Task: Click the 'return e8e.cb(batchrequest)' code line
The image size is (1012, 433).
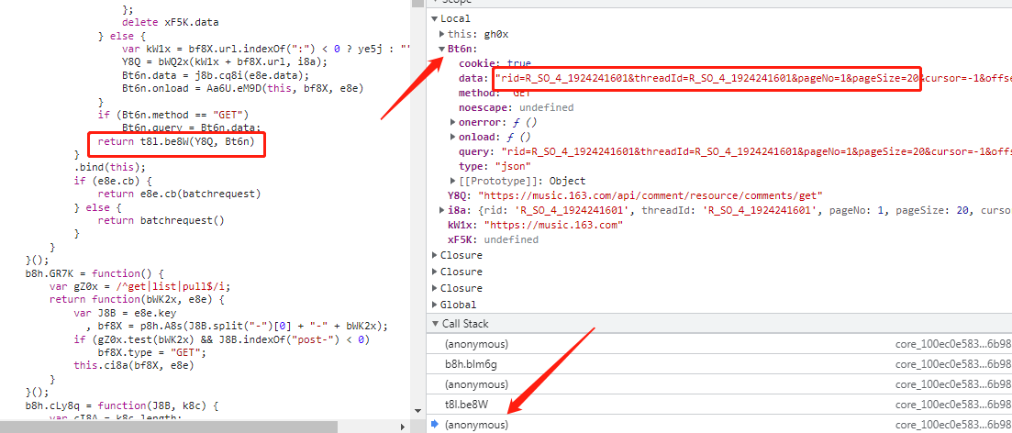Action: (x=179, y=194)
